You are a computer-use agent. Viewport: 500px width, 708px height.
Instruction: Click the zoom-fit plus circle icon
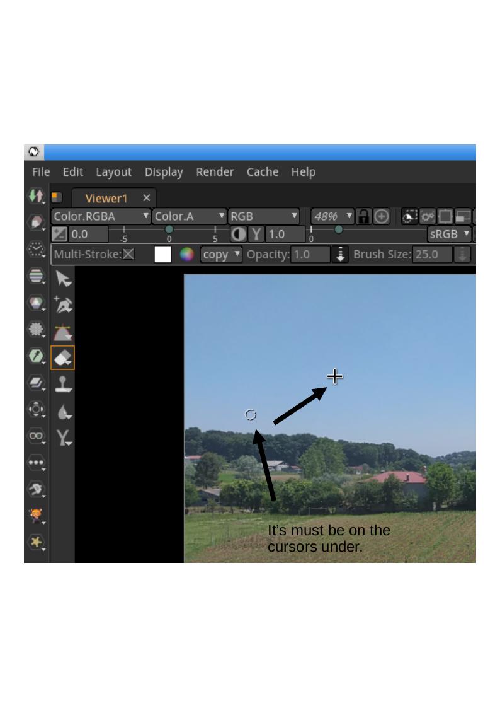[382, 216]
